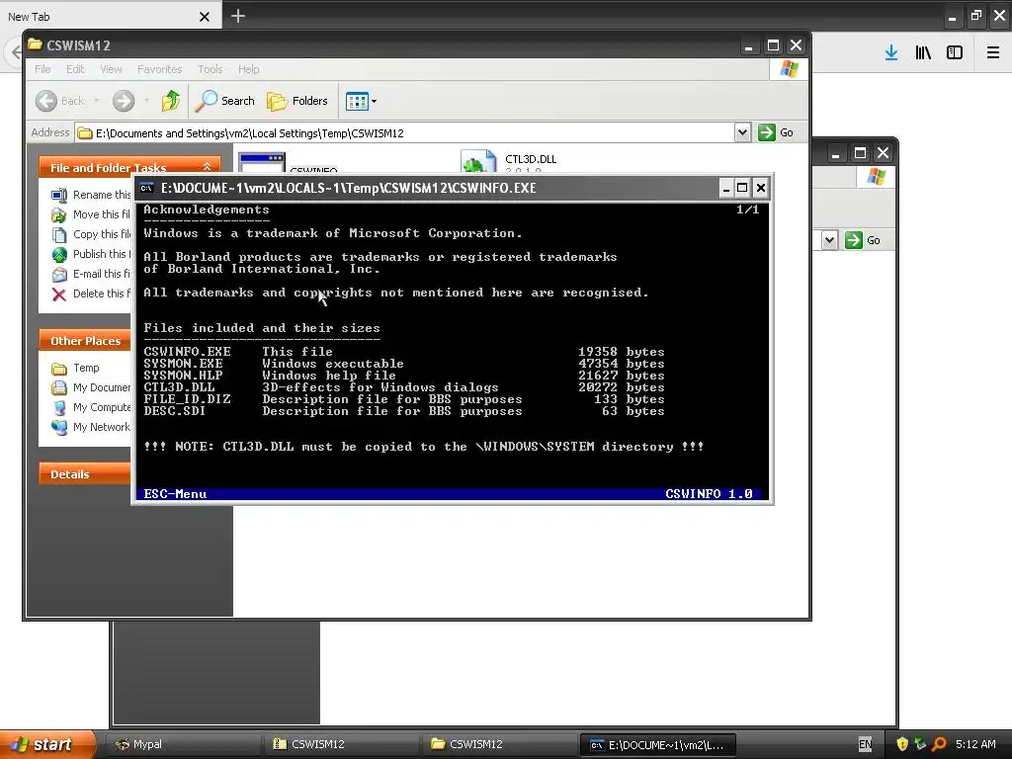The height and width of the screenshot is (759, 1012).
Task: Switch to Mypal taskbar button
Action: pos(182,744)
